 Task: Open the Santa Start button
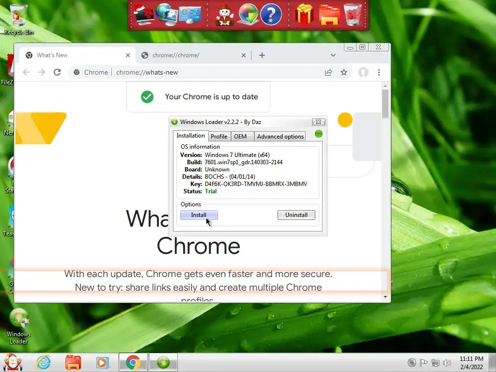coord(12,362)
